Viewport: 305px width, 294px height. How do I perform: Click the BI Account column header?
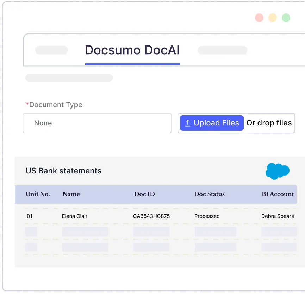(x=278, y=194)
